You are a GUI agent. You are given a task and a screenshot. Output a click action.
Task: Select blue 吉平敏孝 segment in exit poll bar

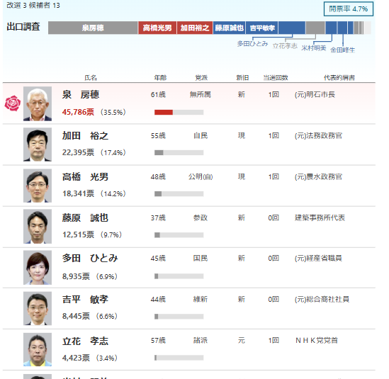tap(262, 28)
